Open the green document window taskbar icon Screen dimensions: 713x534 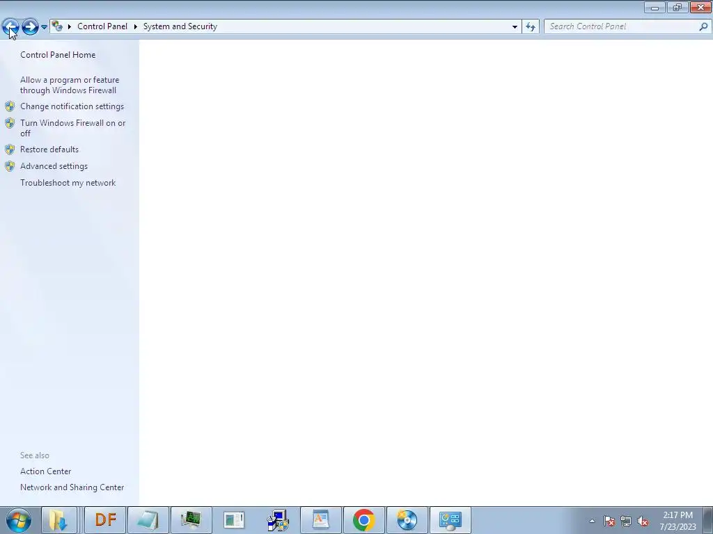pos(234,520)
